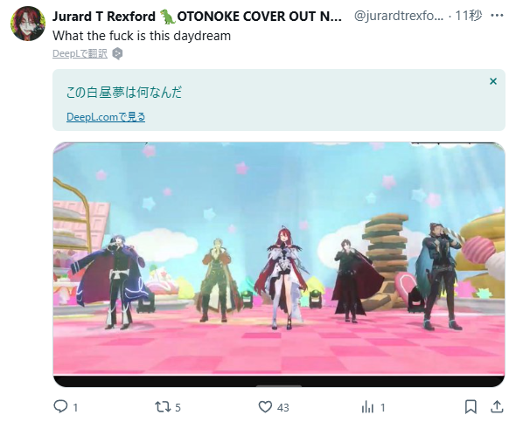Screen dimensions: 516x422
Task: Bookmark this tweet
Action: click(471, 407)
